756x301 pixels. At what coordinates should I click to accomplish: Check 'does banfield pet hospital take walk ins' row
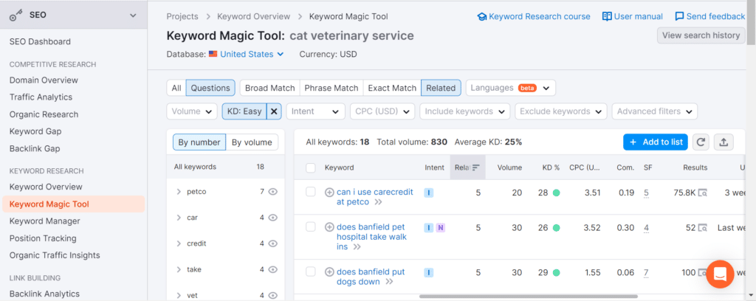[311, 226]
